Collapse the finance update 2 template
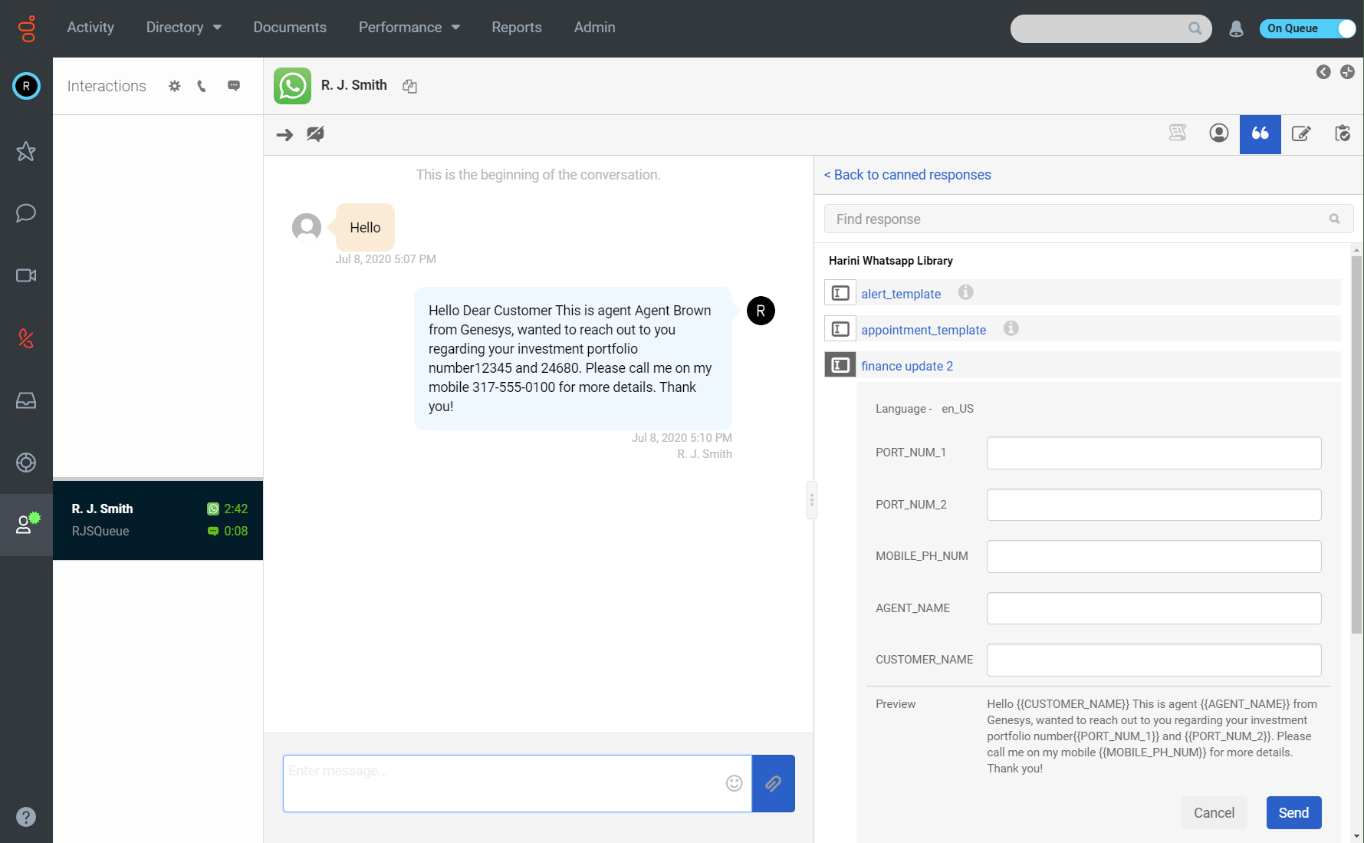This screenshot has width=1364, height=843. tap(906, 366)
